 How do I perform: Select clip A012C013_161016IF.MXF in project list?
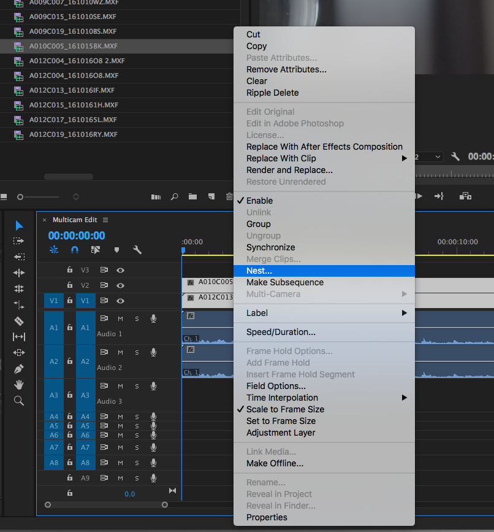[x=72, y=90]
